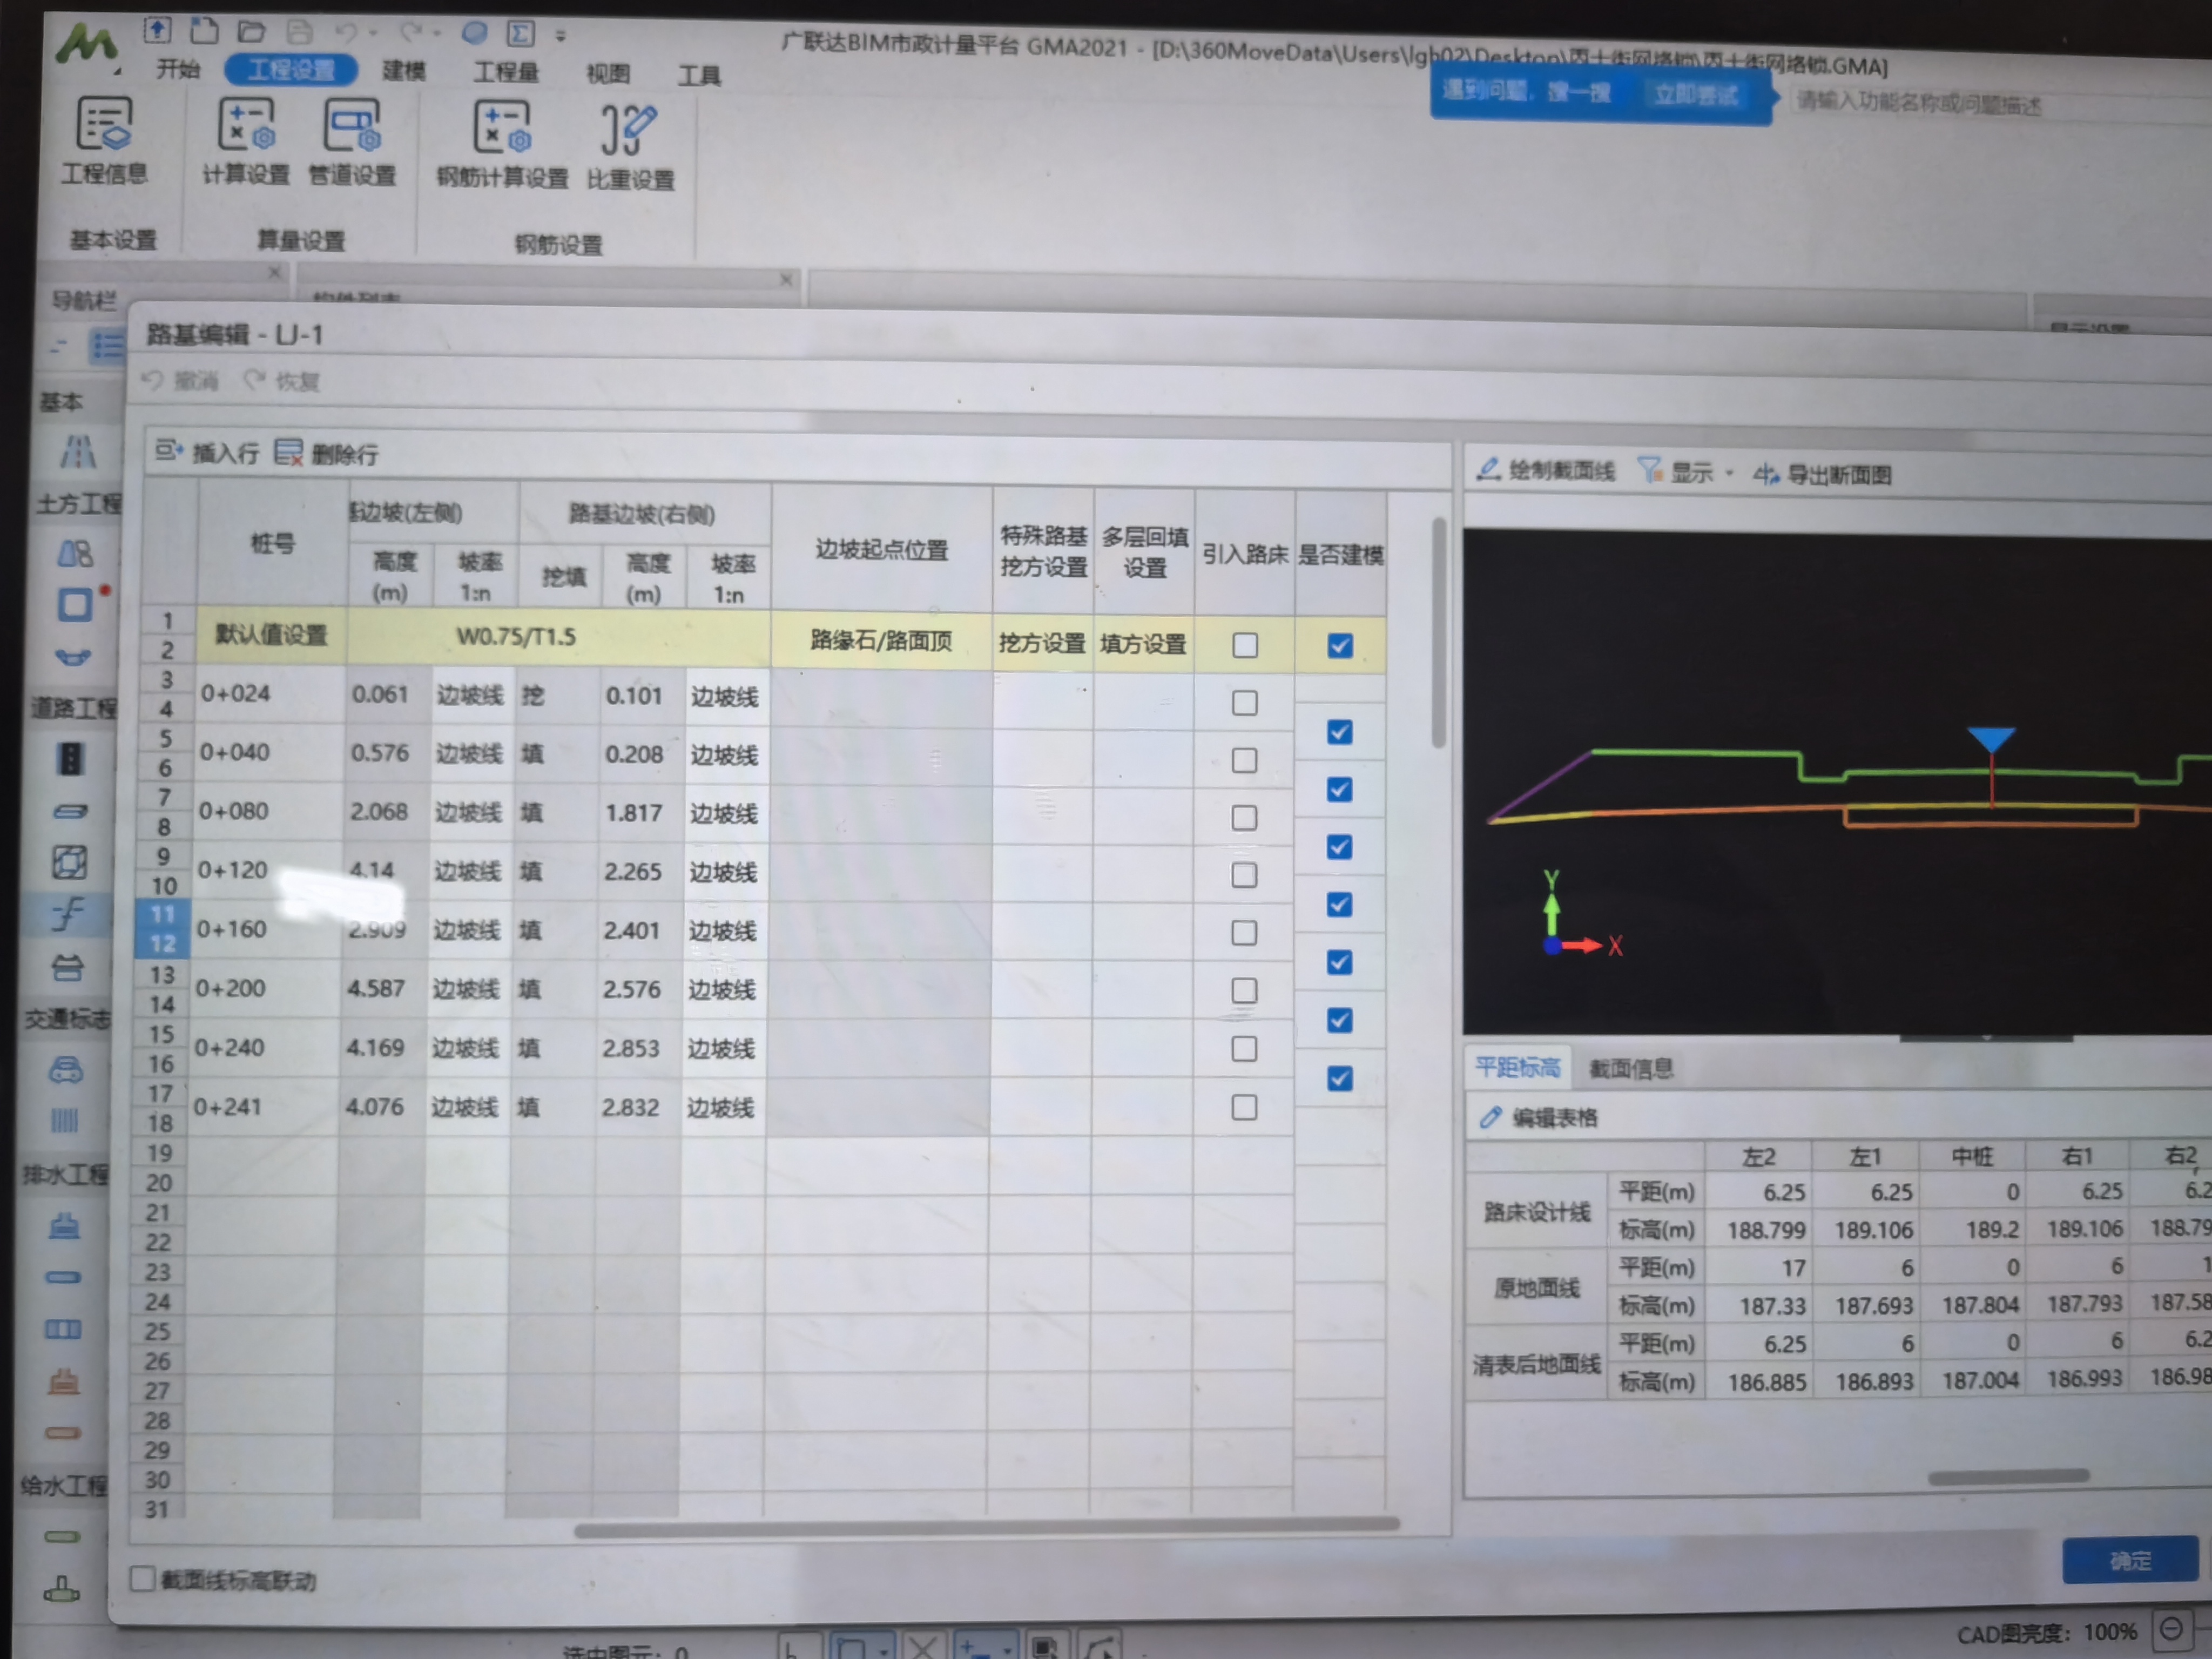Select the car icon under 交通标志
The width and height of the screenshot is (2212, 1659).
pyautogui.click(x=65, y=1070)
